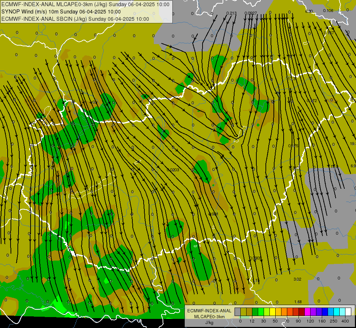Click the map value 0.0203
356x328 pixels.
tap(173, 170)
